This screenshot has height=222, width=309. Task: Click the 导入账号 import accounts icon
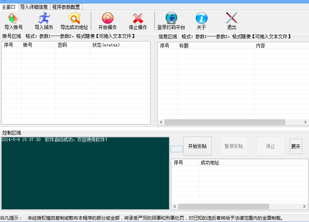[x=13, y=18]
